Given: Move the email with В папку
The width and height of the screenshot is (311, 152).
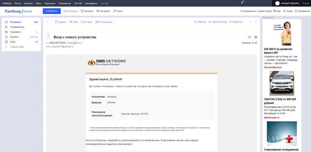Looking at the screenshot, I should (x=87, y=22).
